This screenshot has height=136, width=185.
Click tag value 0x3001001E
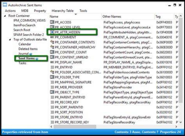[164, 62]
